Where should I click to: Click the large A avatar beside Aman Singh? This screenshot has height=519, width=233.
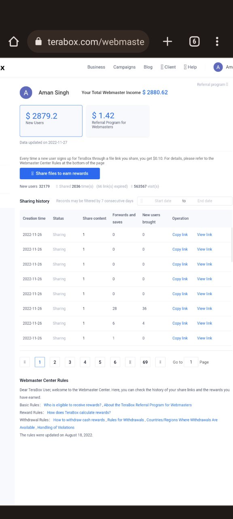click(26, 92)
